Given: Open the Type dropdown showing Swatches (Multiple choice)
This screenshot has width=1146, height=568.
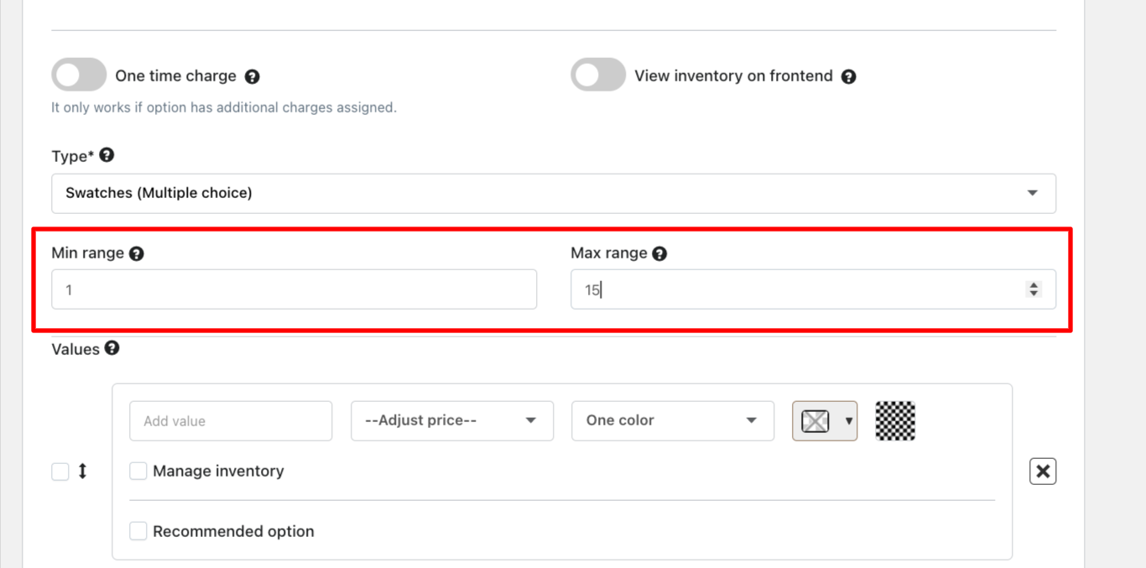Looking at the screenshot, I should pos(553,193).
